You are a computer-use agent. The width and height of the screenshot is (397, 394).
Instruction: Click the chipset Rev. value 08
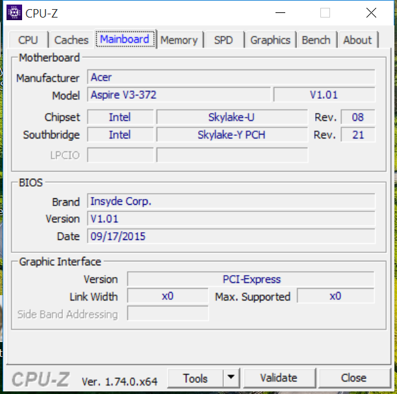358,117
